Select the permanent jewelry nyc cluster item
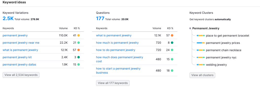 click(221, 57)
